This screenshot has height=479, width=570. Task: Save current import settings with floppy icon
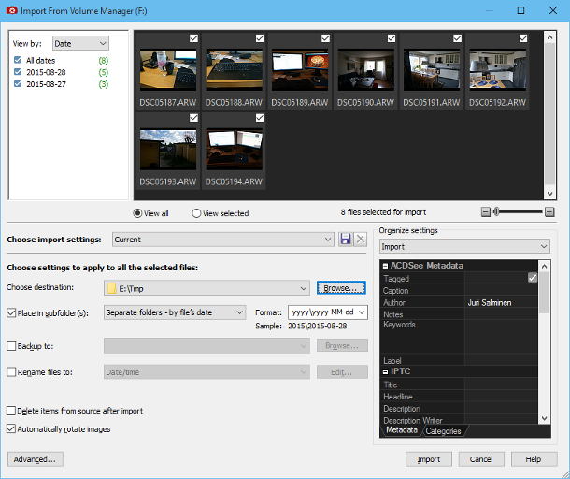346,239
